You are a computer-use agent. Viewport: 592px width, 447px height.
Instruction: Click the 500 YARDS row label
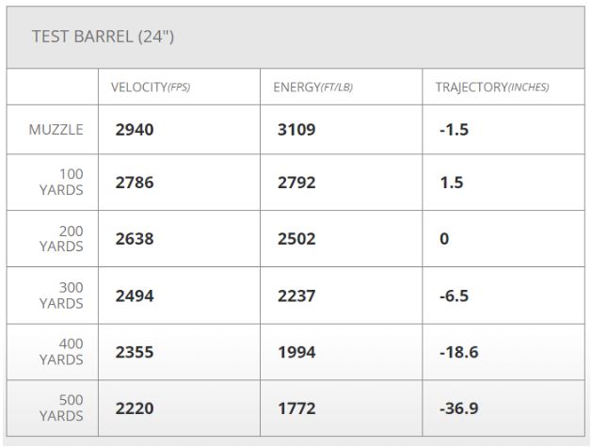pyautogui.click(x=61, y=408)
